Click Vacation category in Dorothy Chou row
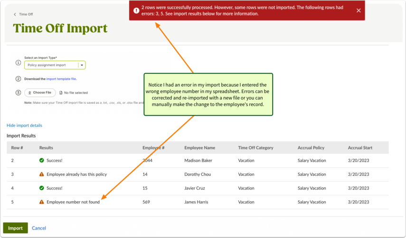The width and height of the screenshot is (406, 238). point(246,174)
